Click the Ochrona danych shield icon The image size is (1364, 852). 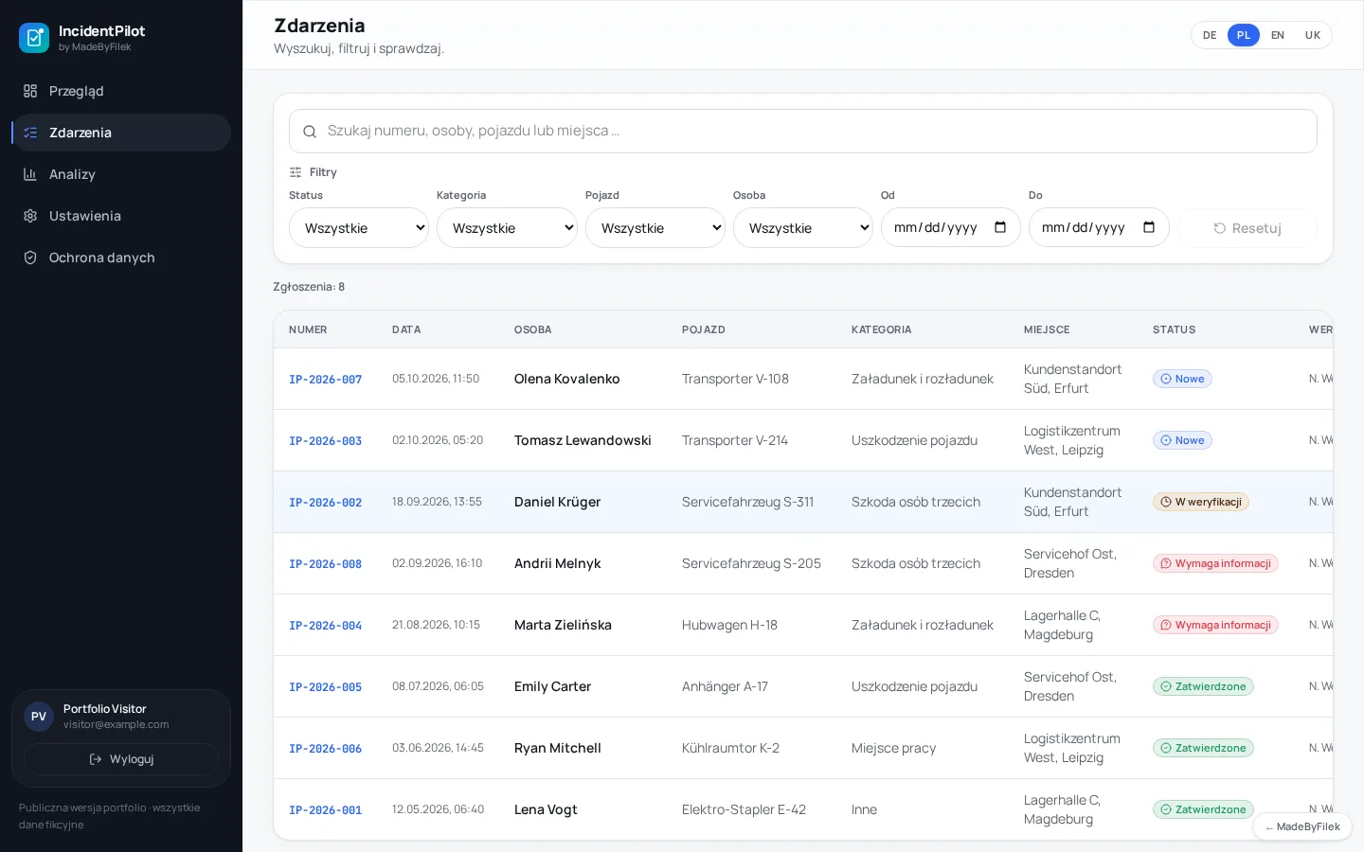(30, 257)
